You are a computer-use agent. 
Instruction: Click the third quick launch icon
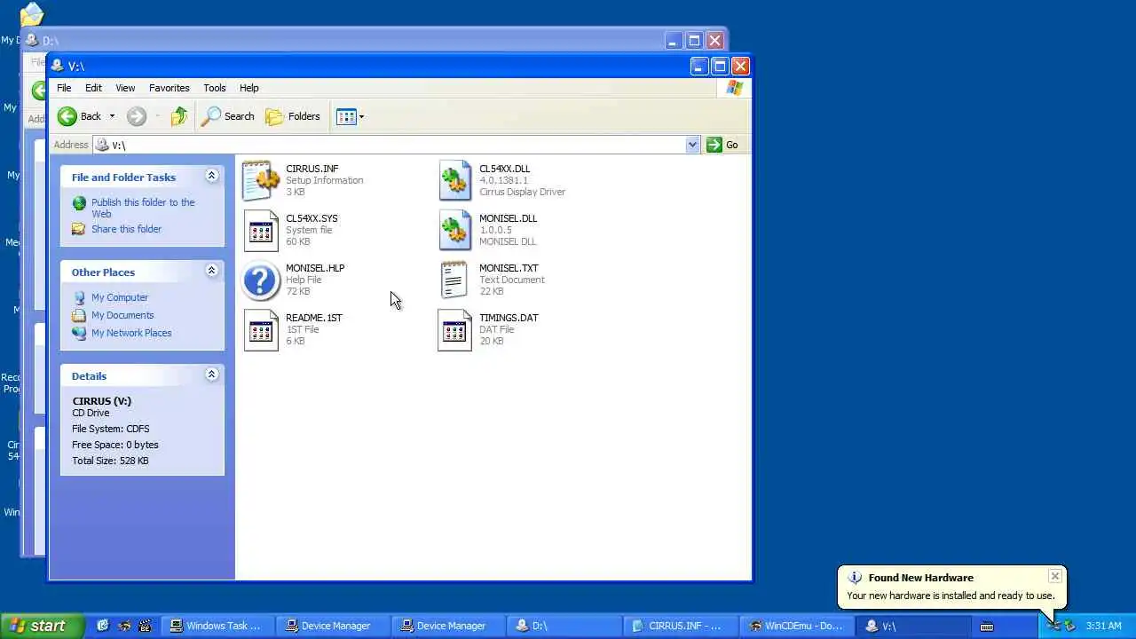(x=146, y=626)
